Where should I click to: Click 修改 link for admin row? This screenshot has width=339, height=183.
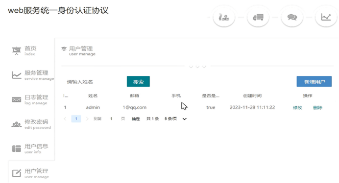(297, 108)
